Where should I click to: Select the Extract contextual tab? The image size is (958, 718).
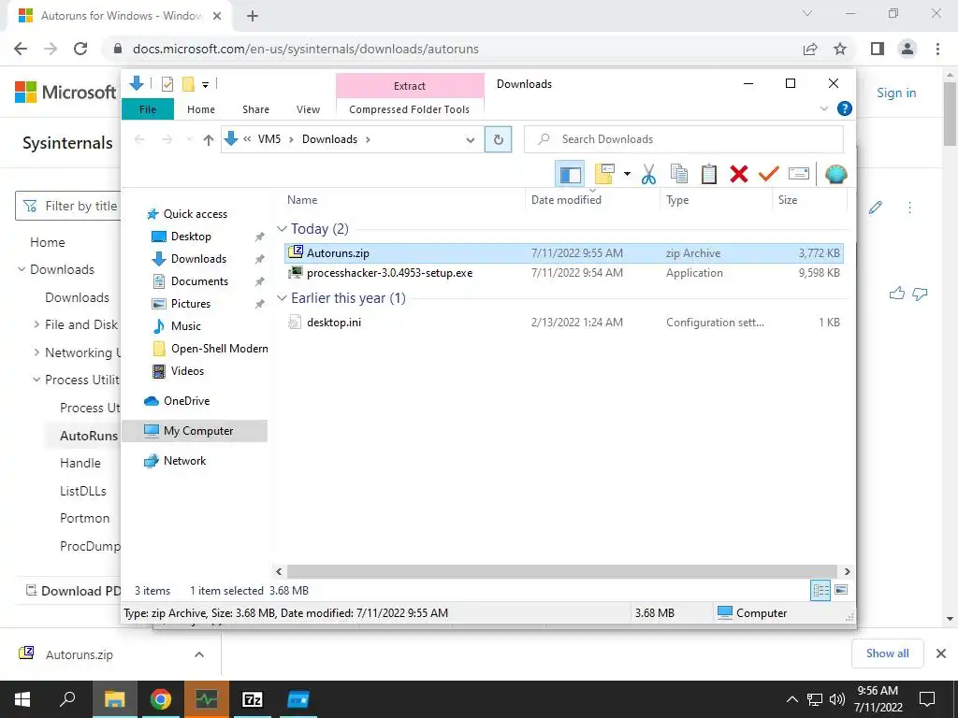pyautogui.click(x=410, y=86)
